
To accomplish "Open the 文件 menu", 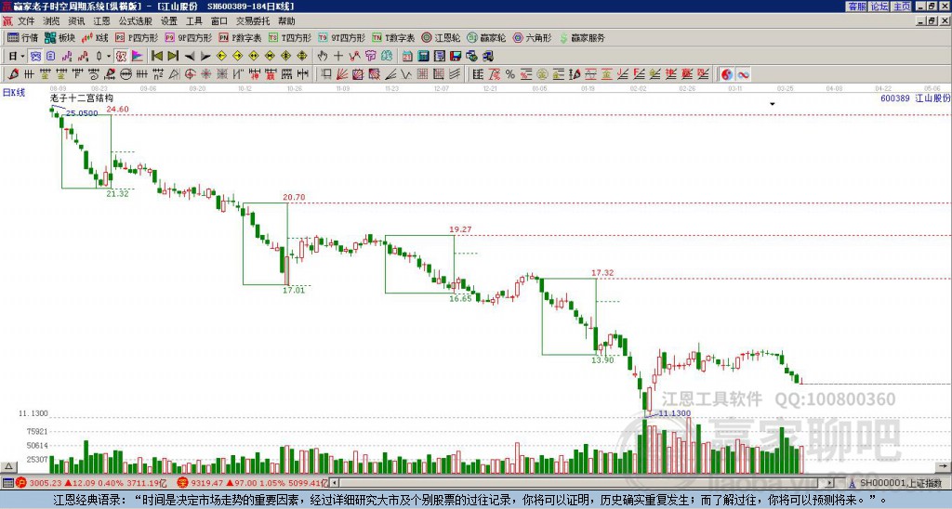I will coord(26,21).
